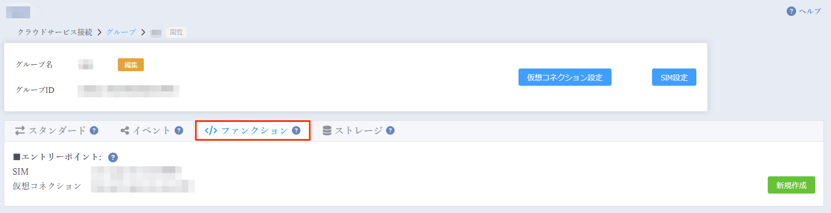This screenshot has width=831, height=213.
Task: Open the ストレージ tab
Action: [x=358, y=130]
